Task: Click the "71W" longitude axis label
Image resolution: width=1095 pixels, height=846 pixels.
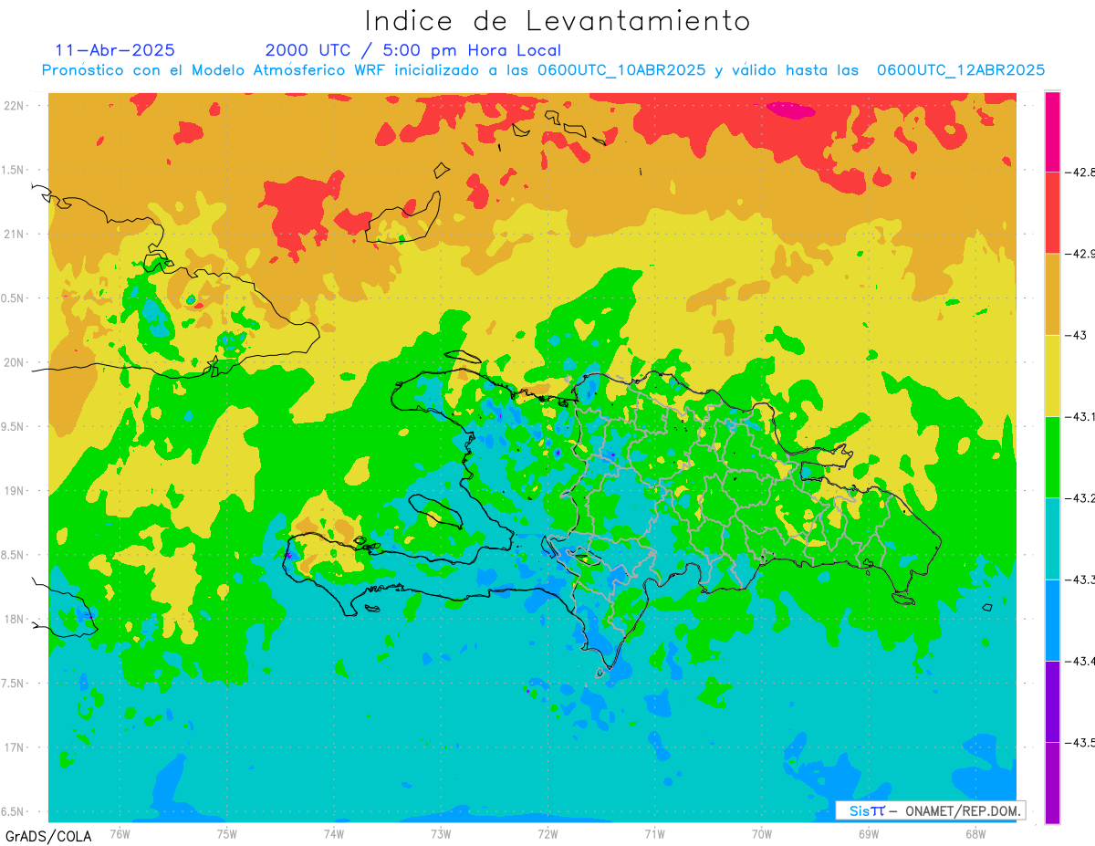Action: 654,833
